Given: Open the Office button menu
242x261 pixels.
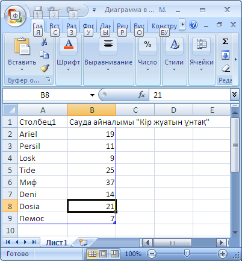Looking at the screenshot, I should (x=15, y=16).
